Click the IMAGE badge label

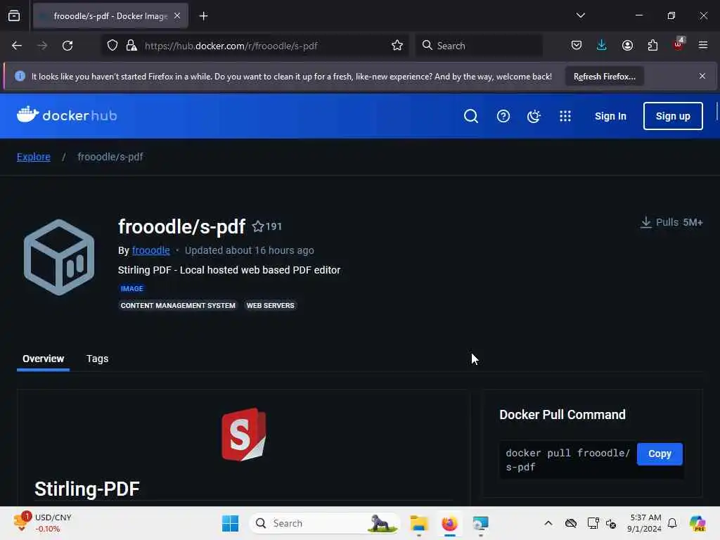pos(131,288)
